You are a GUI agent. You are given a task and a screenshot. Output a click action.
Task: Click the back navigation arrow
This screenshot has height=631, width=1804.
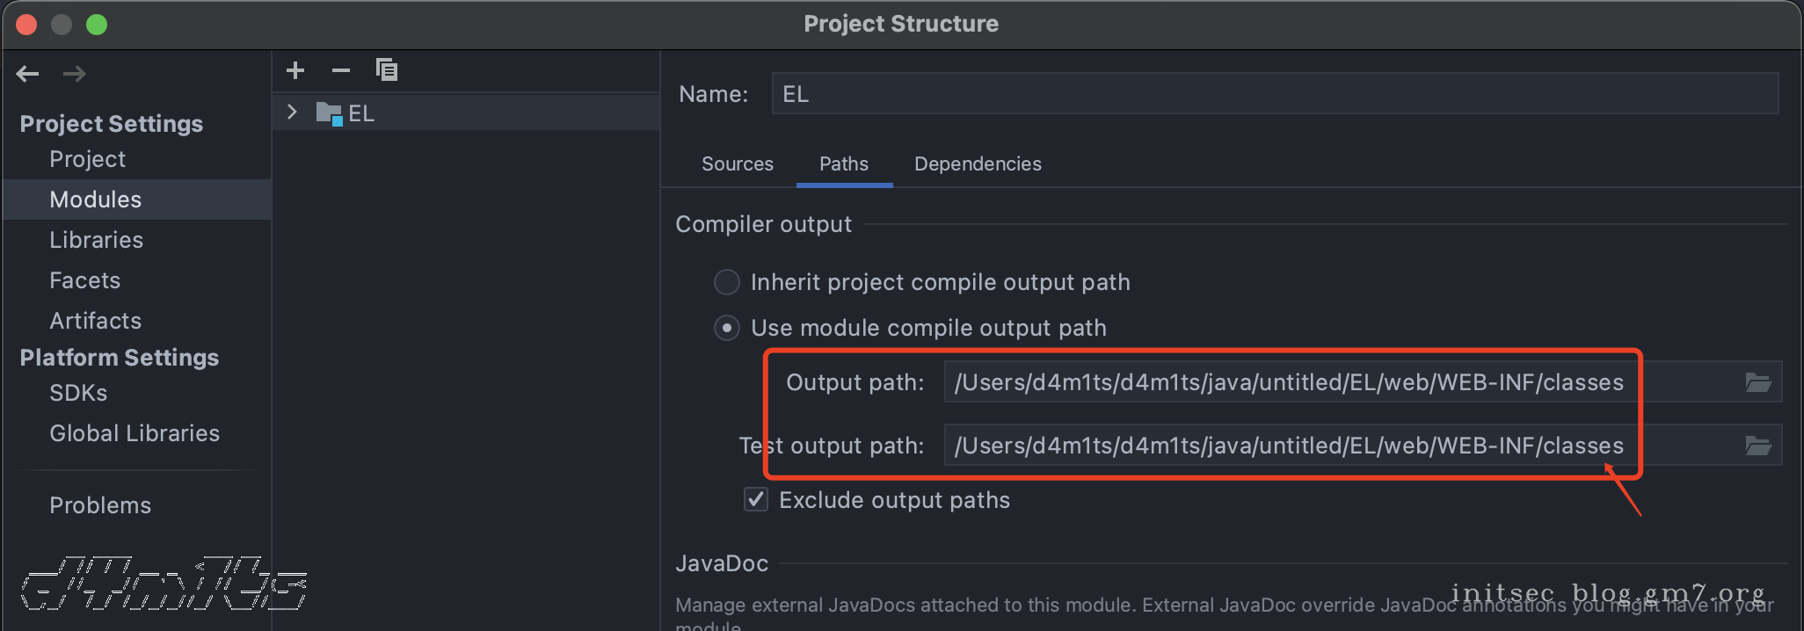(27, 74)
